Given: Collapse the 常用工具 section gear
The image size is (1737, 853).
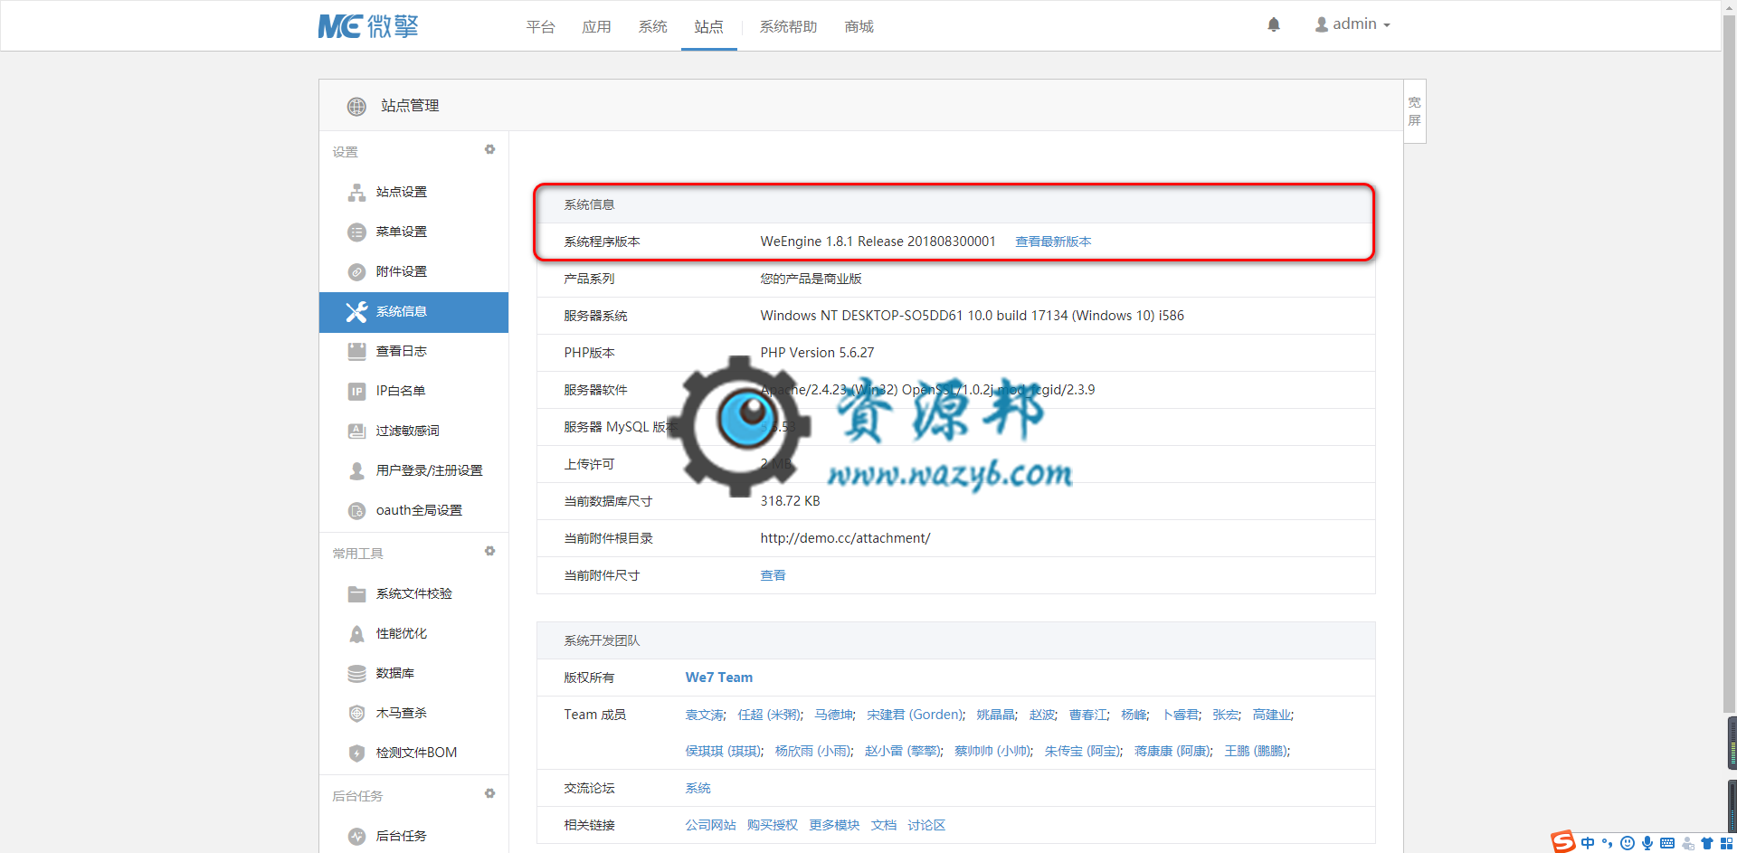Looking at the screenshot, I should tap(489, 551).
